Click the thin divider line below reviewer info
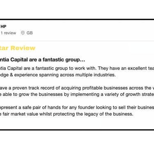Image resolution: width=154 pixels, height=150 pixels. [x=77, y=41]
